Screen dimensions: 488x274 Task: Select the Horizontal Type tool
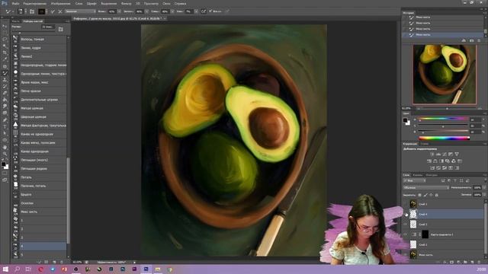5,127
